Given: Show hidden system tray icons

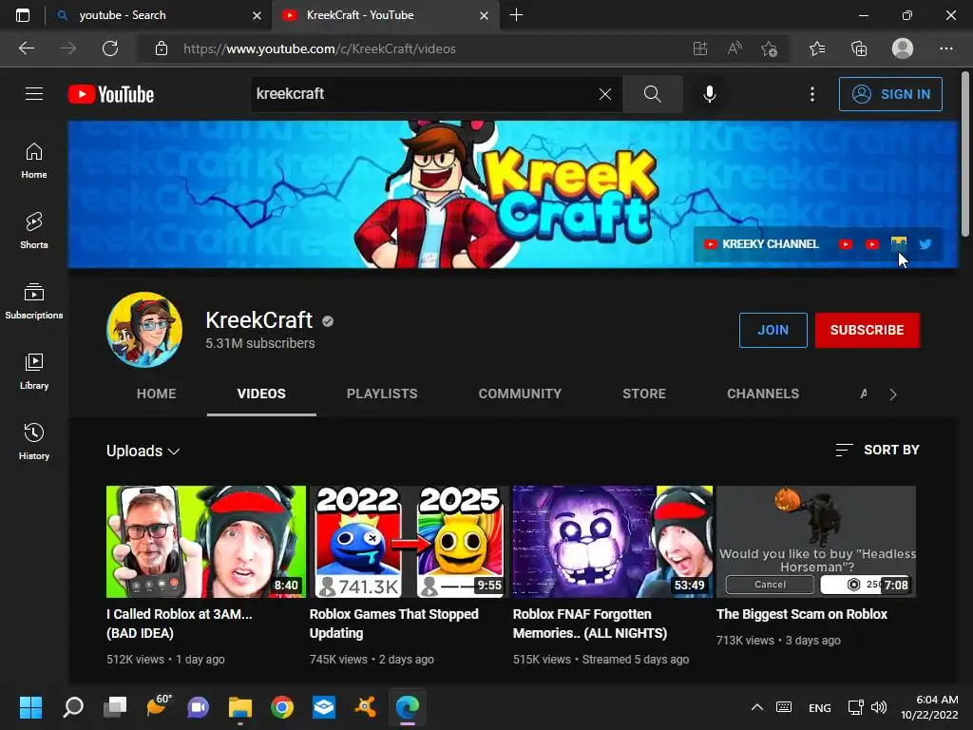Looking at the screenshot, I should (x=757, y=707).
